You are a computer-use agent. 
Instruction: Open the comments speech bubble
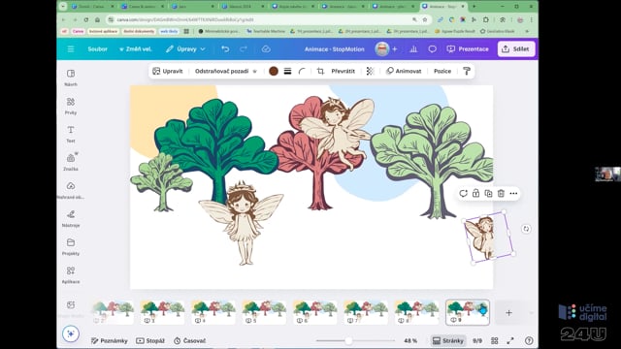[x=432, y=49]
